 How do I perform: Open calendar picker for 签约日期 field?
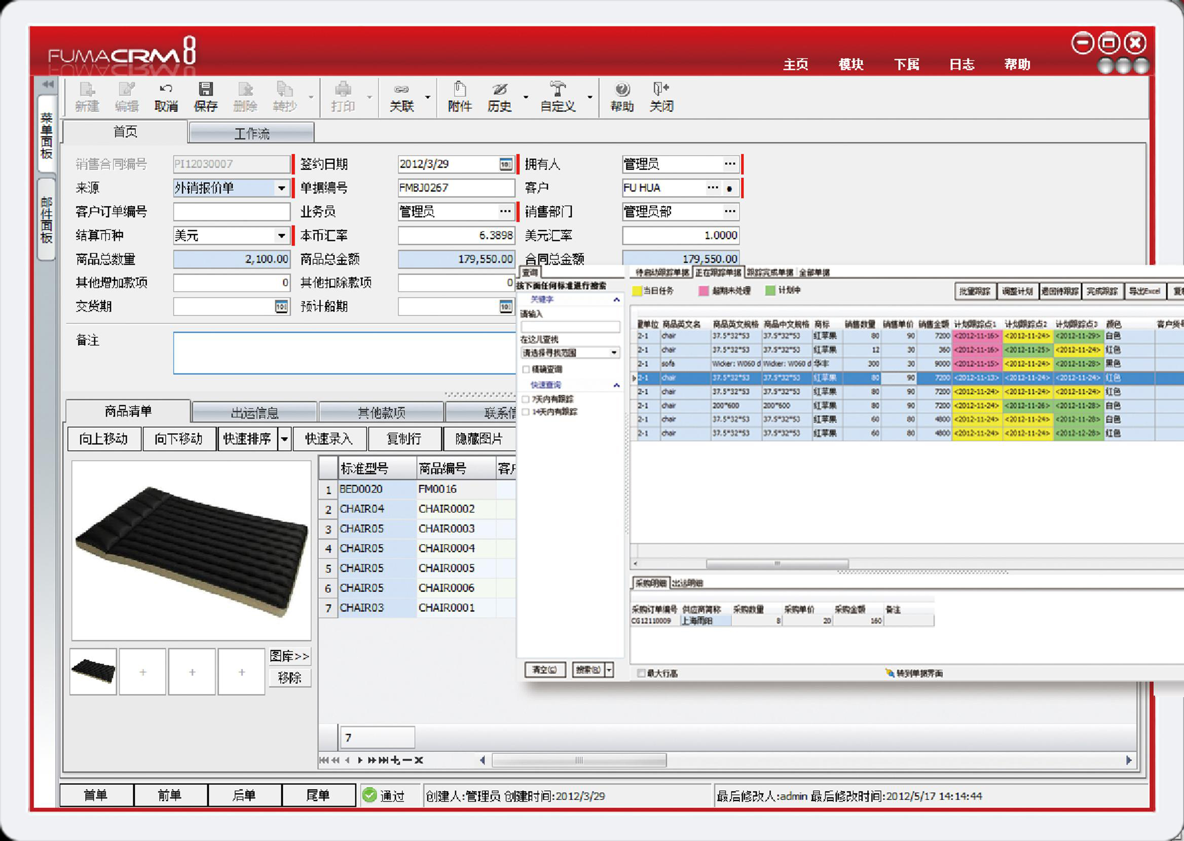[x=505, y=164]
